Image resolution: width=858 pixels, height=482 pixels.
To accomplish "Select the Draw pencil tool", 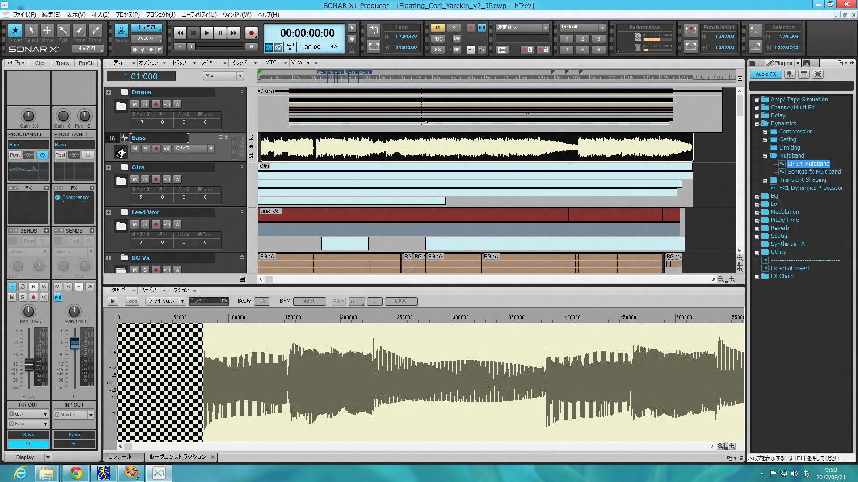I will click(x=79, y=30).
